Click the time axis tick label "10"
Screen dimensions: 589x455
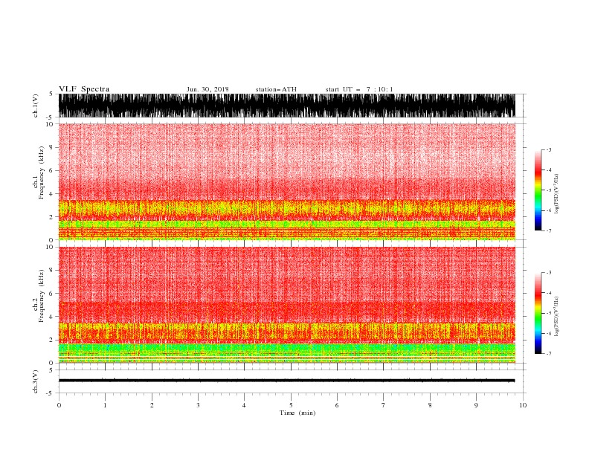point(523,405)
